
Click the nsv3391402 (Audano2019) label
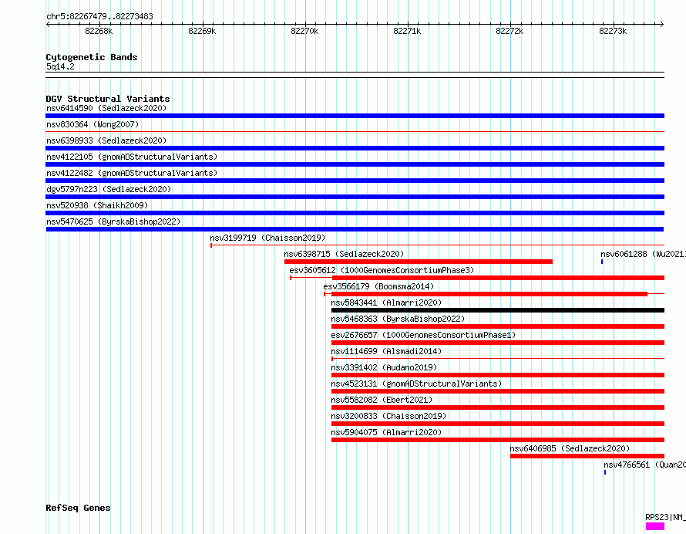[384, 367]
